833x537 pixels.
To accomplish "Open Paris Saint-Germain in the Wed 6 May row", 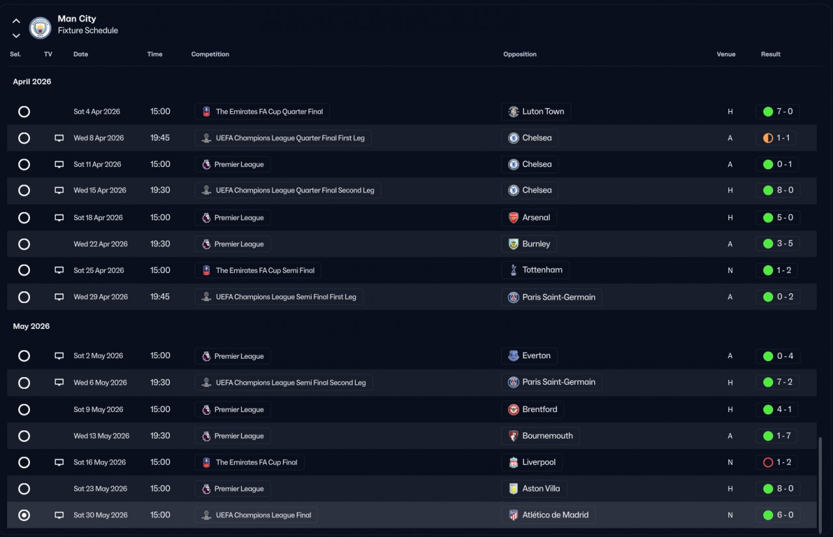I will [x=552, y=382].
